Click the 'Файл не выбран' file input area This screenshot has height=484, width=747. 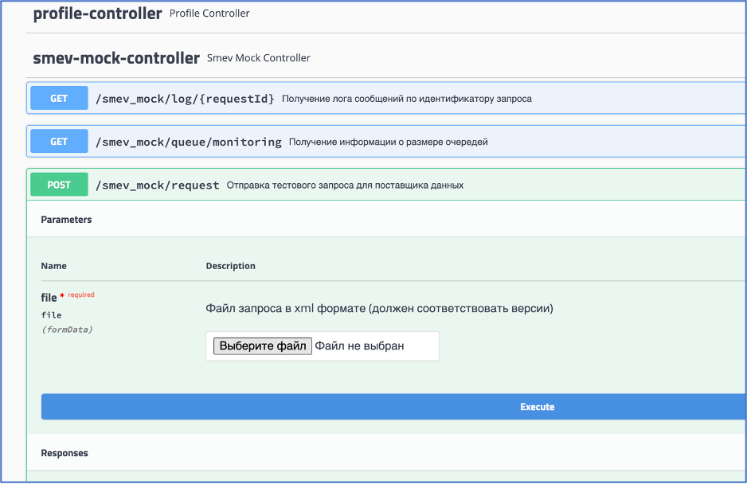(359, 345)
